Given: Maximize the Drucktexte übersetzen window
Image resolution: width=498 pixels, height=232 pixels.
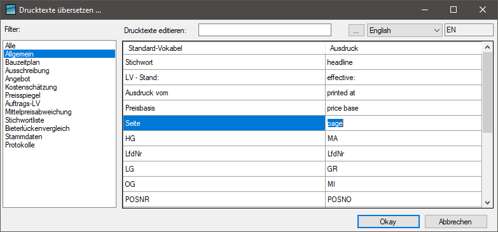Looking at the screenshot, I should [453, 10].
